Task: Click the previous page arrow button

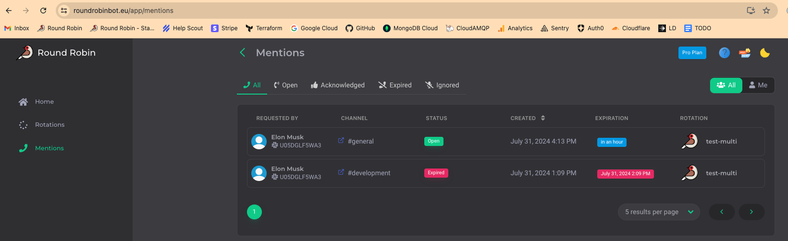Action: tap(722, 212)
